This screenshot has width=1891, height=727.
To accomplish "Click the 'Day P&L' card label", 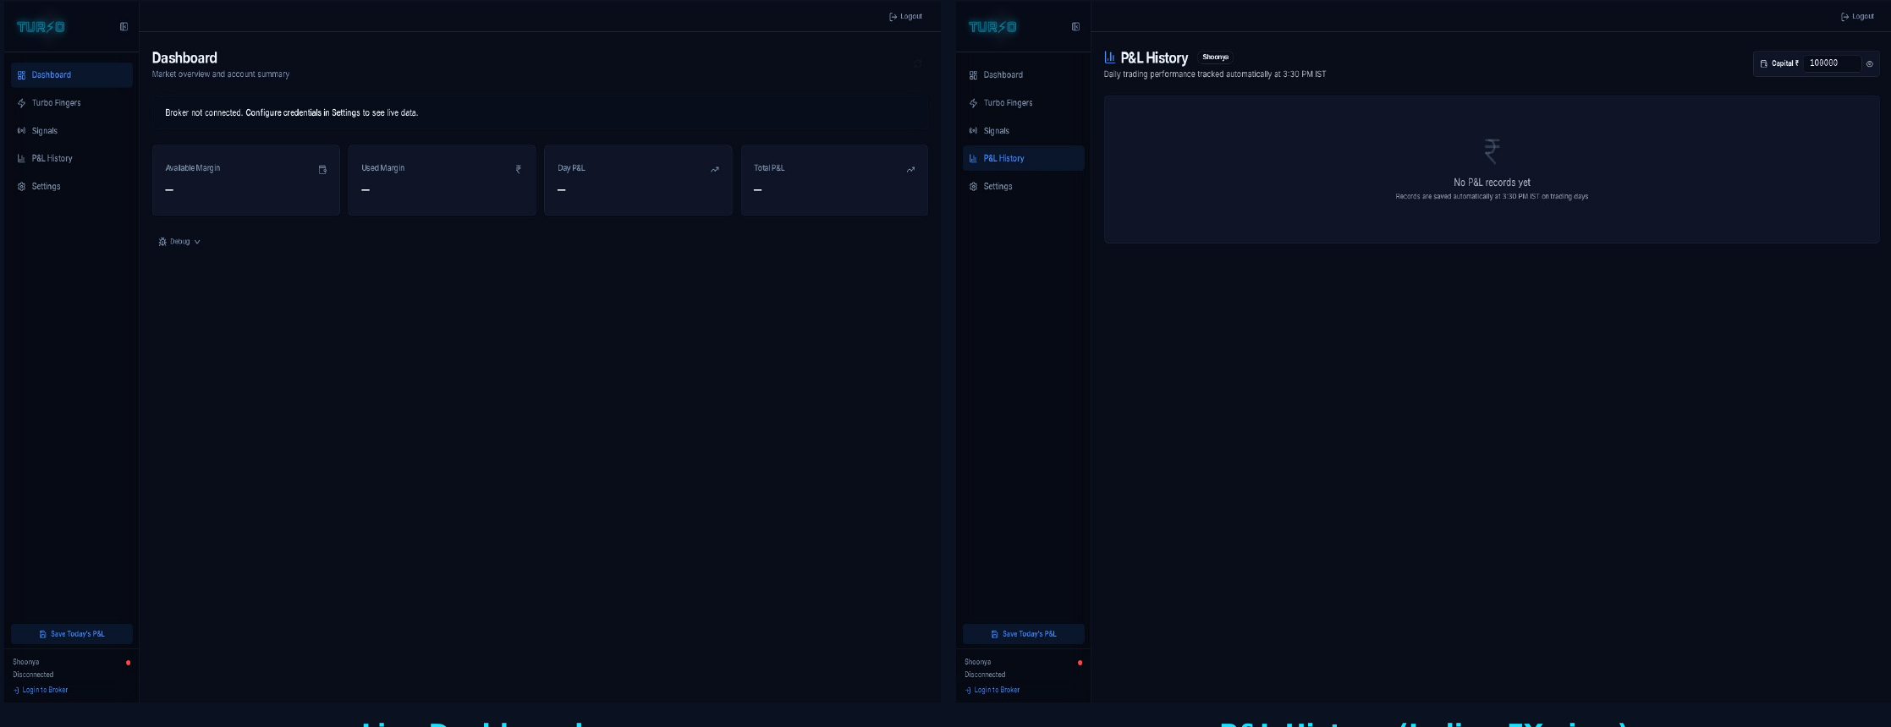I will click(571, 168).
